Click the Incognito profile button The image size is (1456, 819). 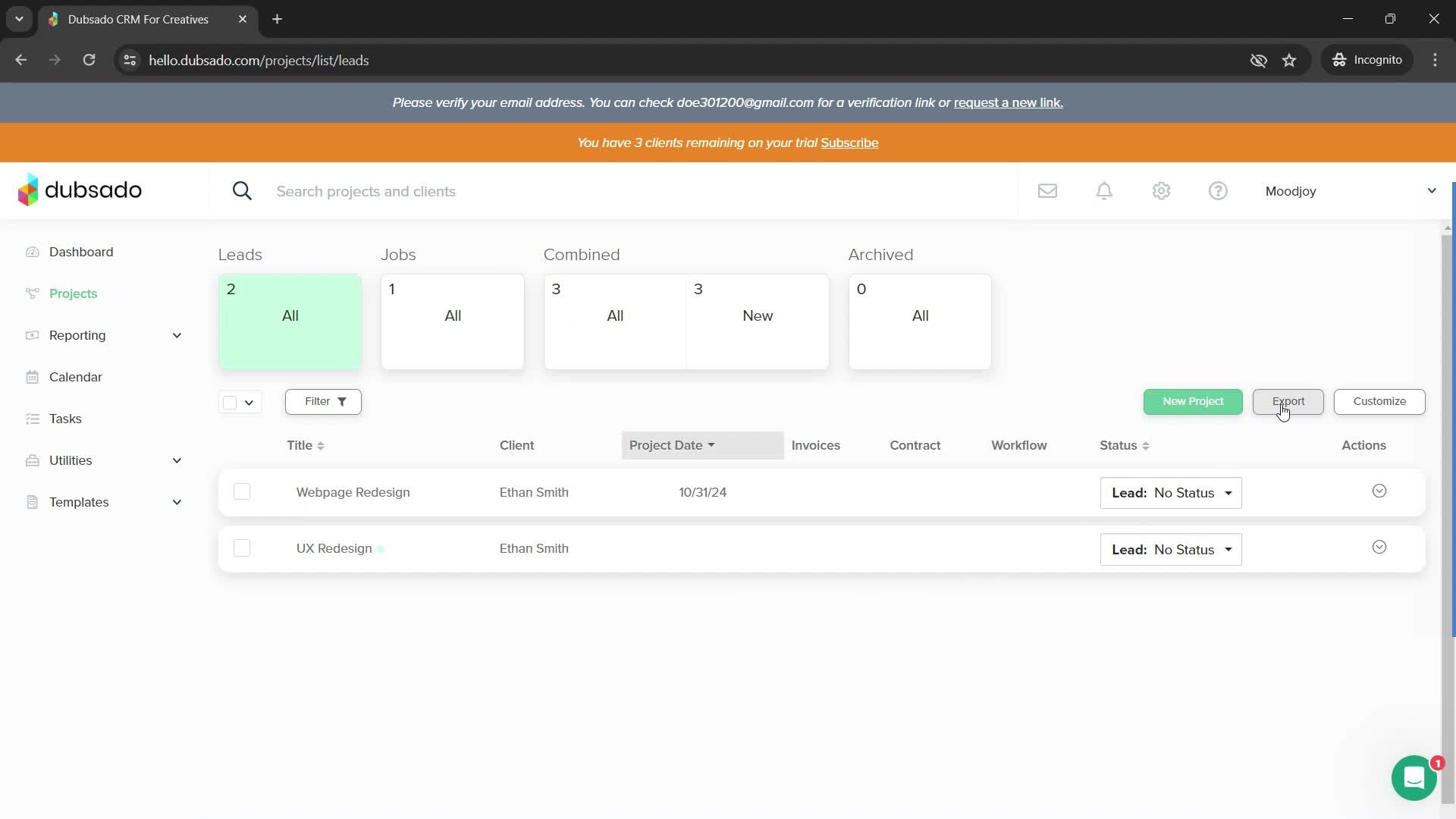[x=1368, y=60]
